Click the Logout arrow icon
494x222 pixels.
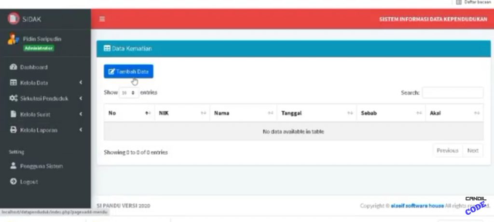pos(14,182)
